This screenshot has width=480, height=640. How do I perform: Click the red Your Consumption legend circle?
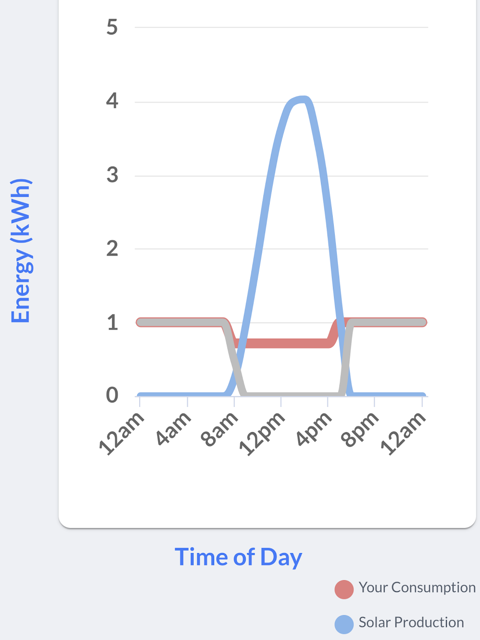(344, 589)
